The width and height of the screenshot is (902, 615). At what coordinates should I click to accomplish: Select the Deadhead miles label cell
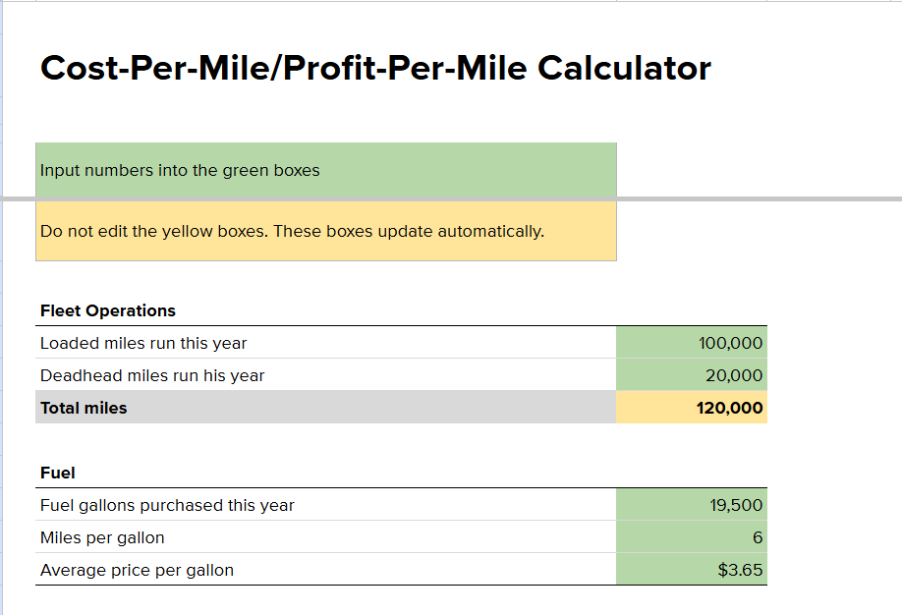[152, 375]
